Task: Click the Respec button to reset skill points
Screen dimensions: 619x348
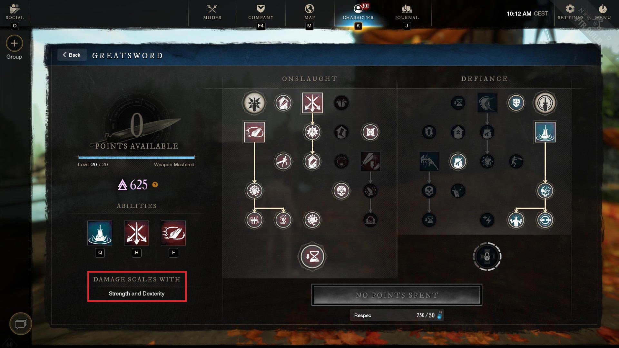Action: point(396,315)
